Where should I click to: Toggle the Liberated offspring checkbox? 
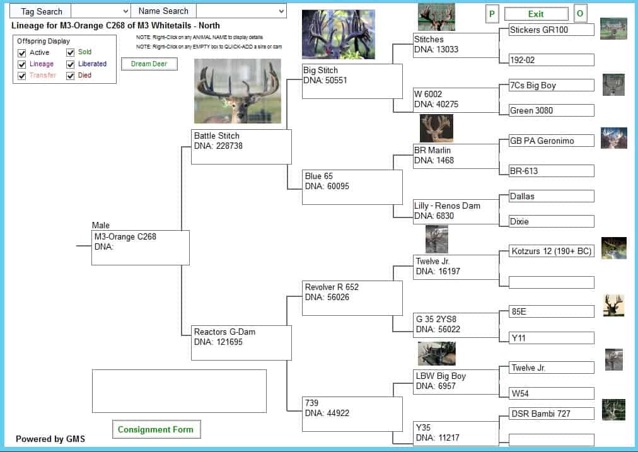click(x=71, y=64)
